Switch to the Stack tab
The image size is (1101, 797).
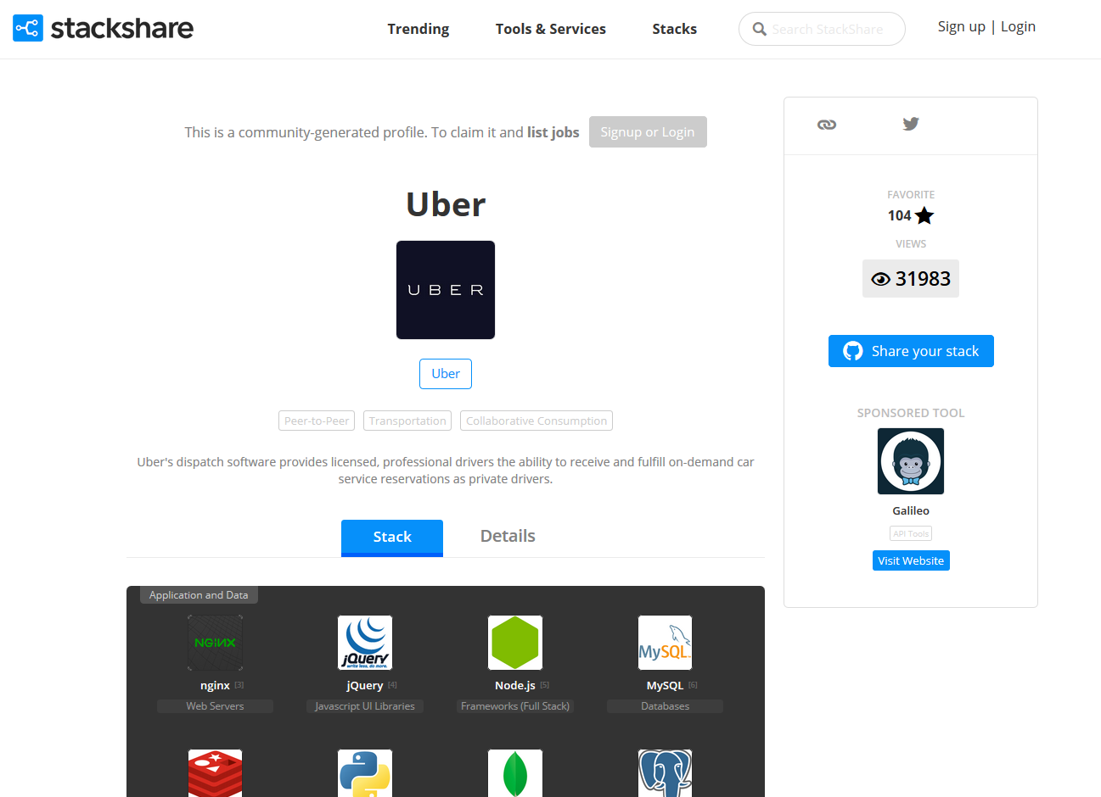[392, 538]
